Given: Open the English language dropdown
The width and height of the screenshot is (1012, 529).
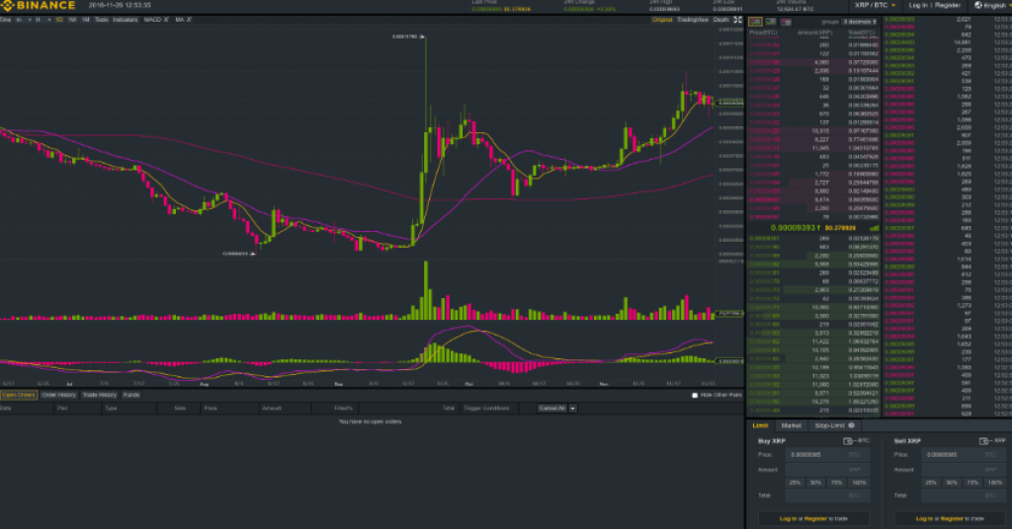Looking at the screenshot, I should [x=985, y=6].
